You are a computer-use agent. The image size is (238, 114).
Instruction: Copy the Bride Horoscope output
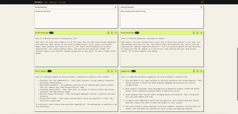click(108, 33)
